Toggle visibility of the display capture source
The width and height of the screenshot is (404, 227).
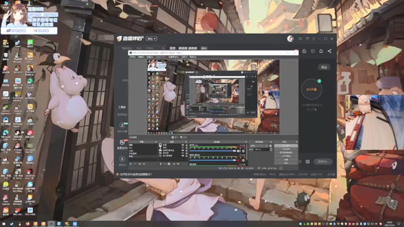(x=183, y=156)
